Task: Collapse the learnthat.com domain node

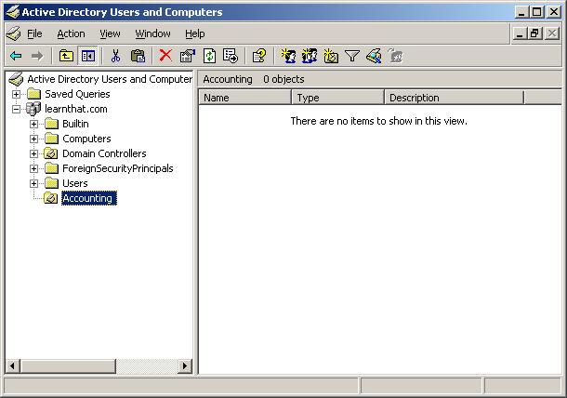Action: (x=16, y=110)
